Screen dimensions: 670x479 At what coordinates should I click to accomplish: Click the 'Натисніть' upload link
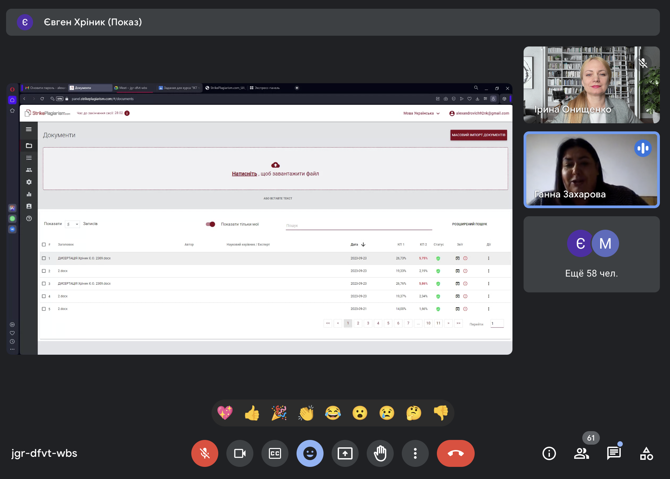[x=244, y=174]
